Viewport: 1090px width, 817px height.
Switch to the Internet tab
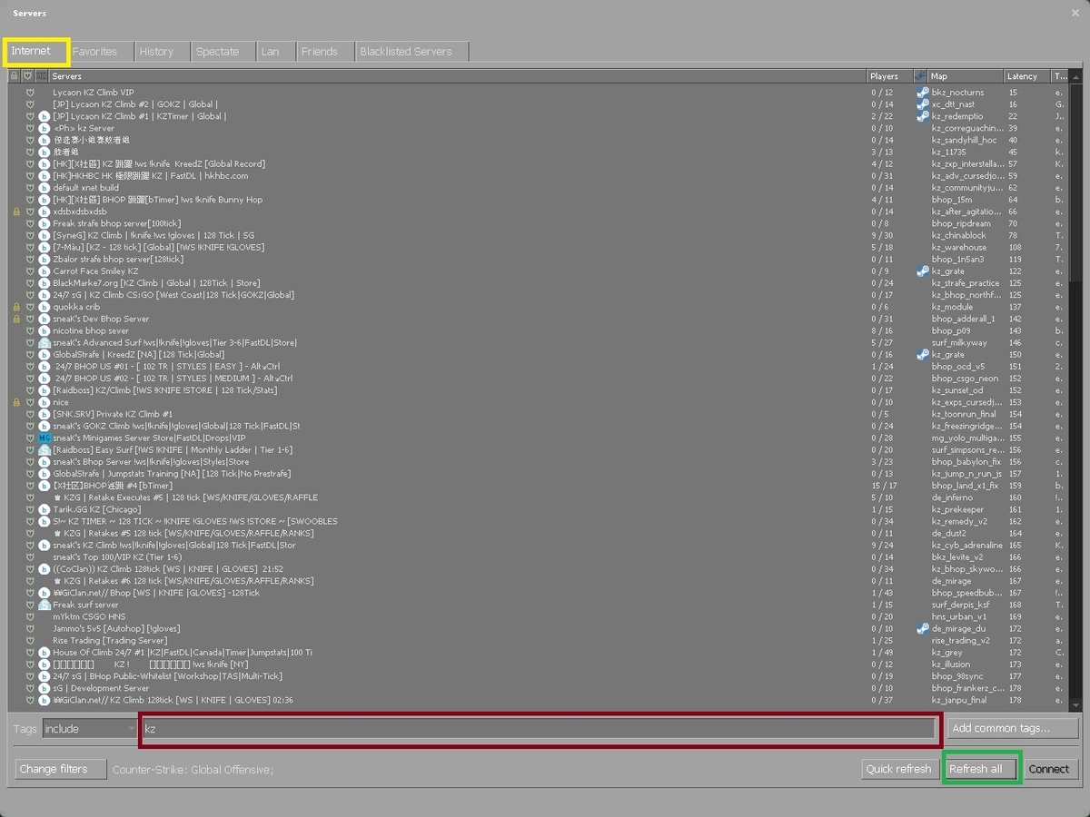(x=36, y=51)
